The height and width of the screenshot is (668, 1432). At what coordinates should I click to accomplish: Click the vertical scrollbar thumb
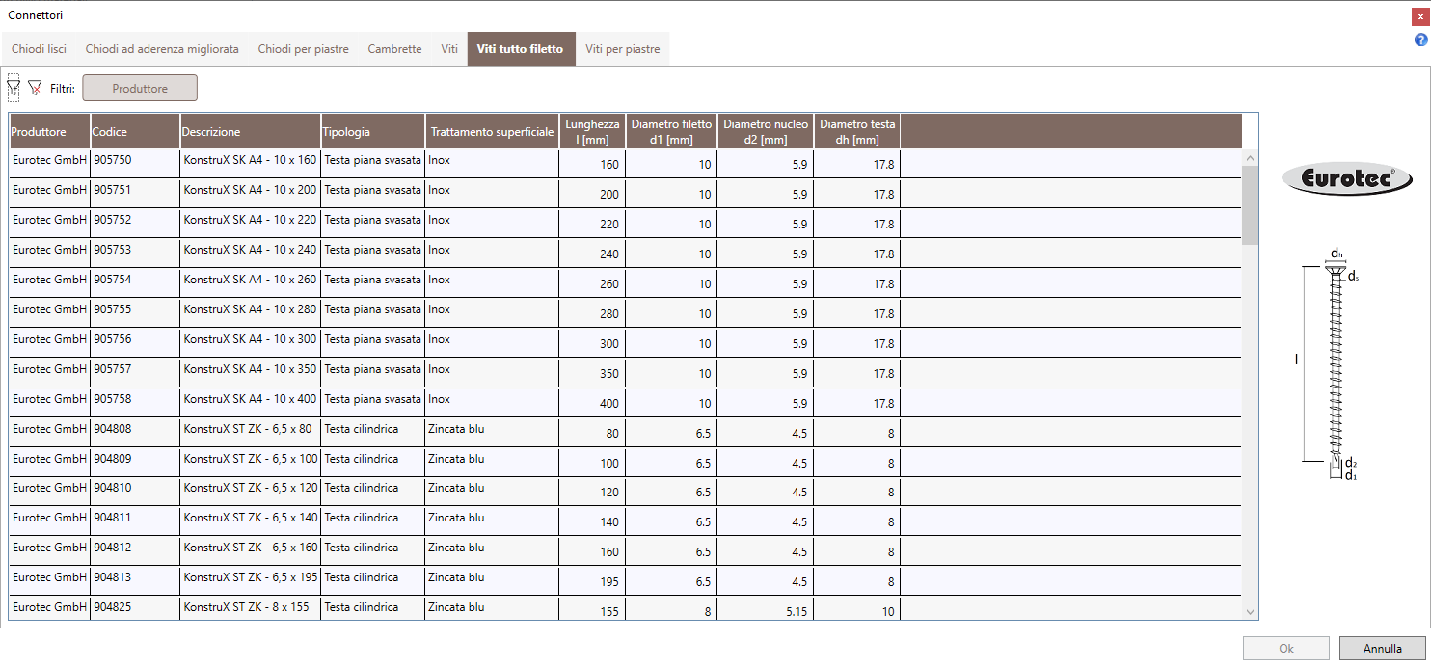pos(1251,204)
